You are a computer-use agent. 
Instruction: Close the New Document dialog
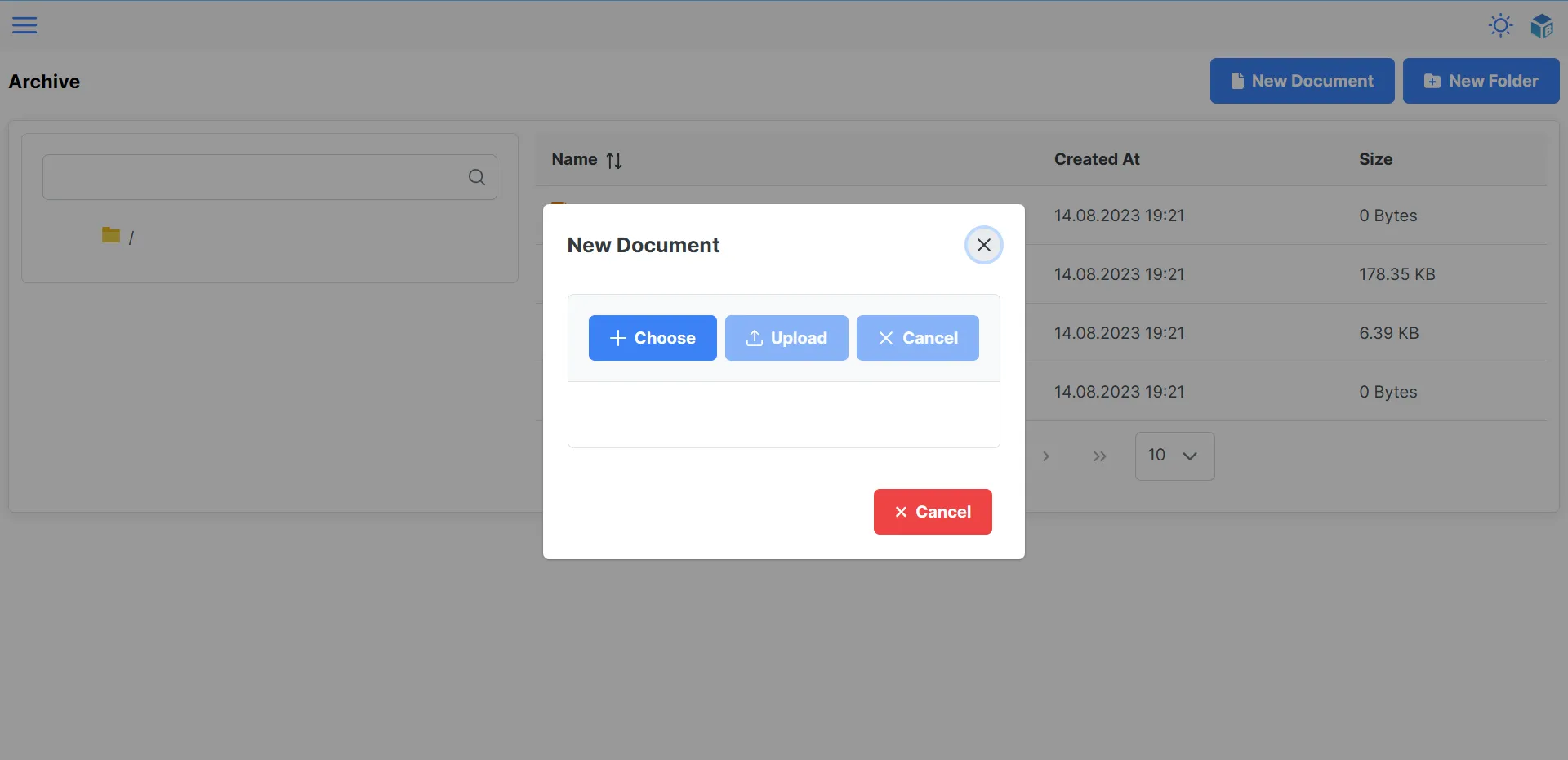pyautogui.click(x=983, y=245)
